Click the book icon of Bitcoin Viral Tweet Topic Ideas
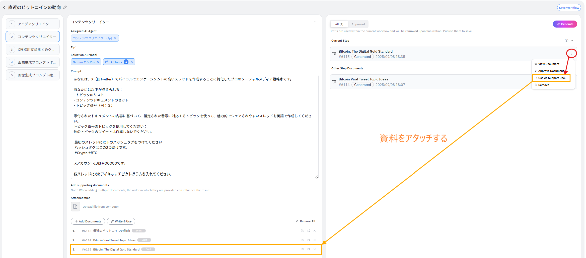Screen dimensions: 586x258 click(x=334, y=82)
